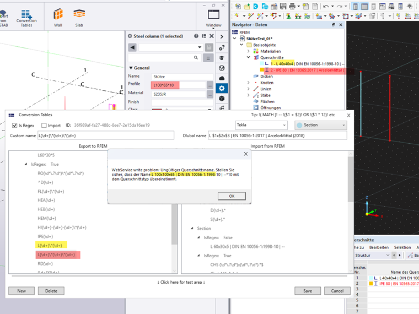The image size is (419, 314).
Task: Select HEA(\d+) in export list
Action: pos(46,201)
